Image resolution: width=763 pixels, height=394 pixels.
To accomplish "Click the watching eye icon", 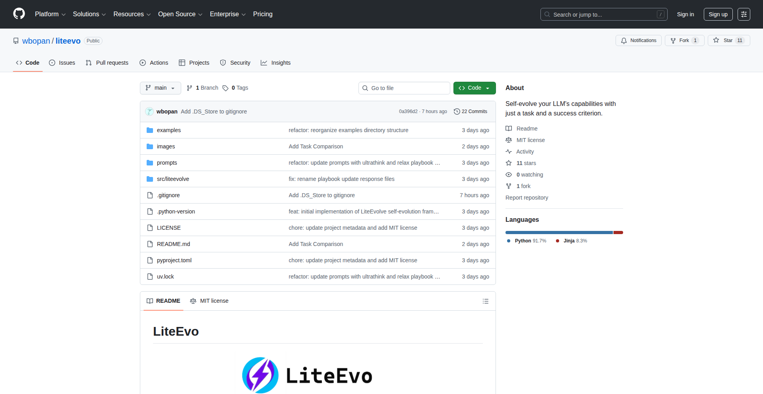I will coord(509,175).
